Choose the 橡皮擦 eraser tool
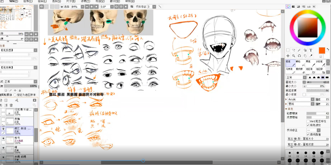Screen dimensions: 331x165 (x=300, y=70)
